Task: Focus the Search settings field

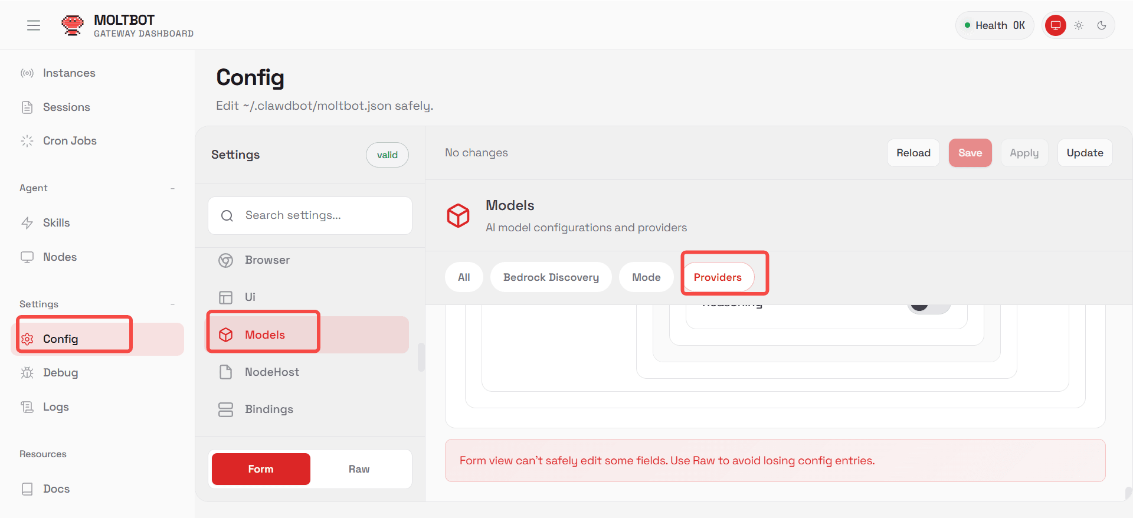Action: (319, 215)
